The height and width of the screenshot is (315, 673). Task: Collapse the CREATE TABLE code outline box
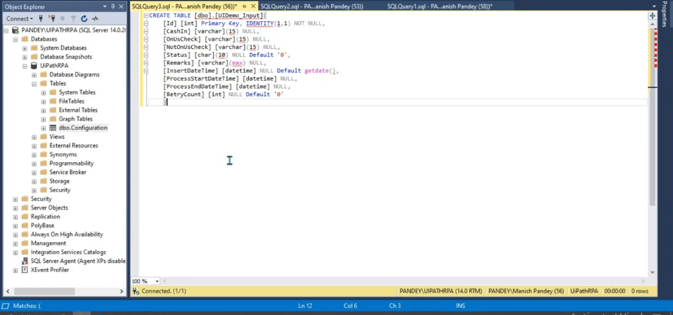coord(146,16)
